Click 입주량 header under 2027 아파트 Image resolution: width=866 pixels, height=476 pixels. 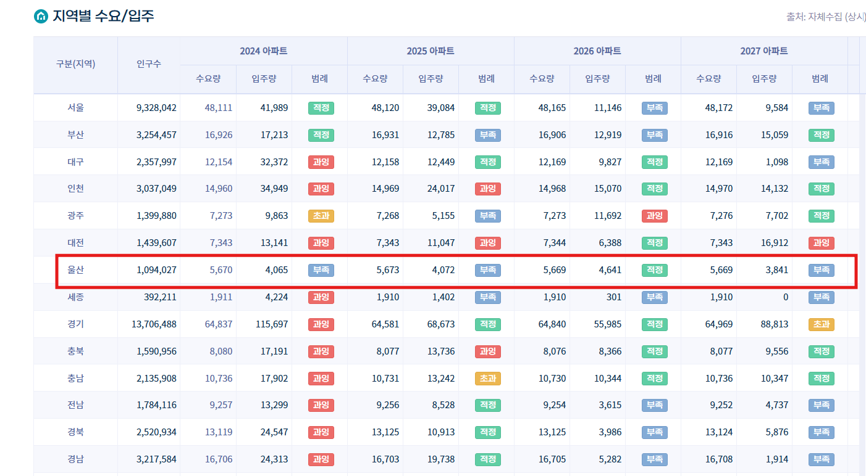click(x=764, y=78)
